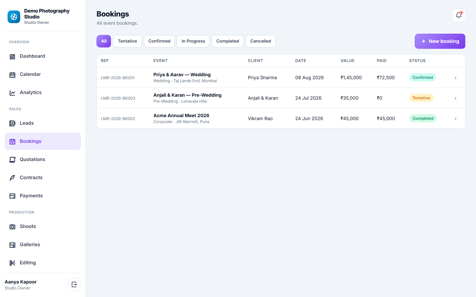
Task: Open Acme Annual Meet 2026 booking
Action: point(181,115)
